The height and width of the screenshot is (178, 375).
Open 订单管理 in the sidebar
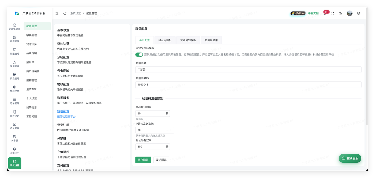pyautogui.click(x=14, y=101)
